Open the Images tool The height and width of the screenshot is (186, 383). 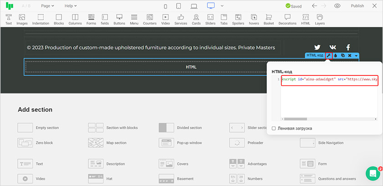(x=22, y=20)
